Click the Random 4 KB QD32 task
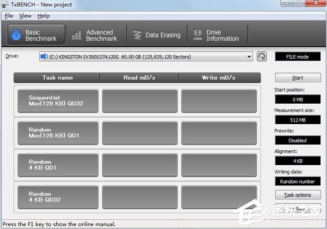Viewport: 327px width, 229px height. 58,197
